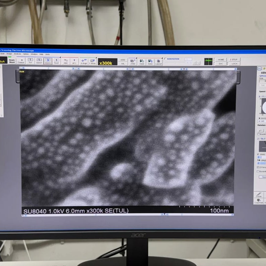This screenshot has width=266, height=266.
Task: Click the Undo menu item
Action: click(47, 54)
